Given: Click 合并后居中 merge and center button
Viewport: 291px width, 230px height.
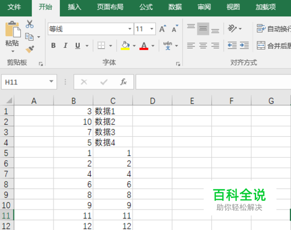Looking at the screenshot, I should point(274,45).
